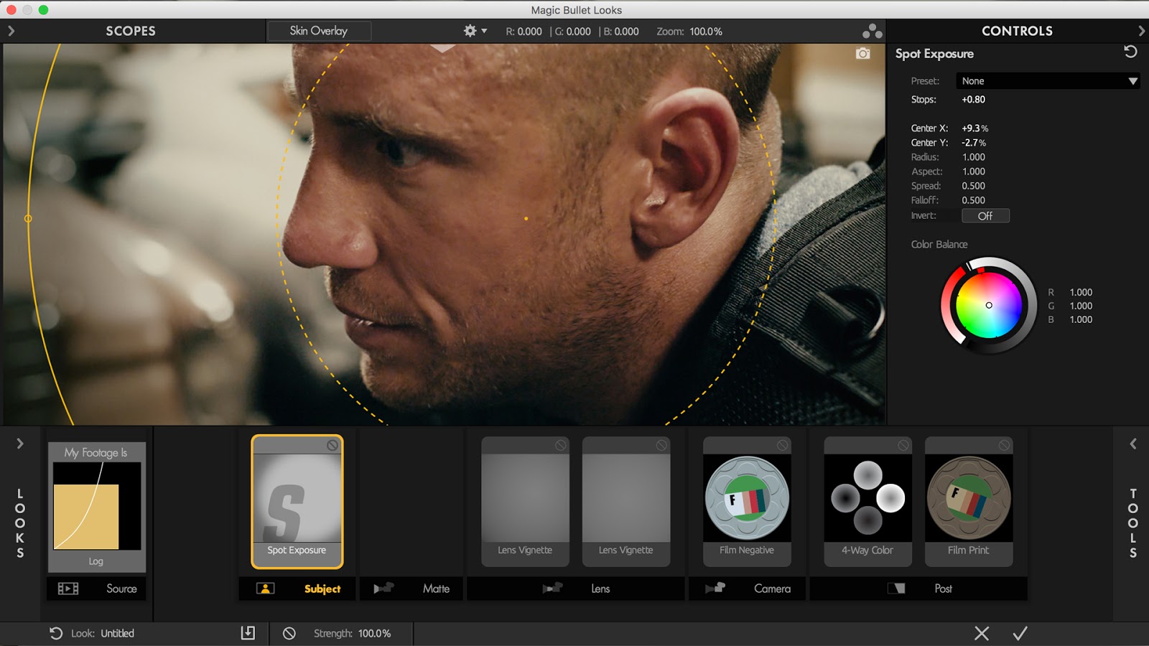The width and height of the screenshot is (1149, 646).
Task: Open the Preset dropdown showing None
Action: coord(1048,81)
